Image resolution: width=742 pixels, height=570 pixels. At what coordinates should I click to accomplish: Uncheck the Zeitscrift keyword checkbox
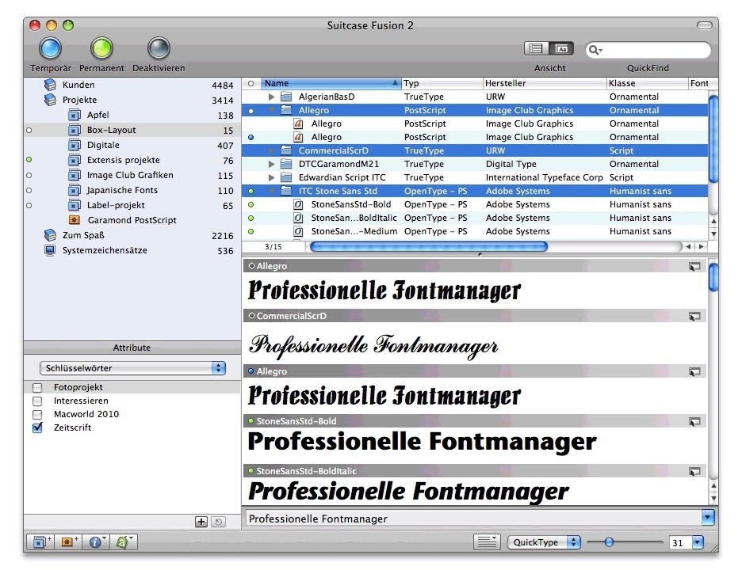click(x=37, y=428)
